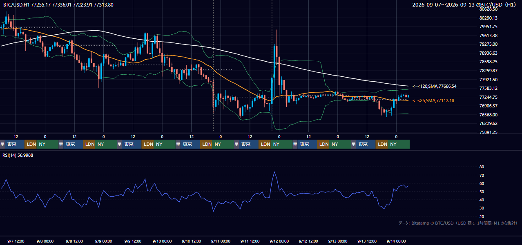Click price axis value 78259.87
The height and width of the screenshot is (245, 522).
click(489, 71)
